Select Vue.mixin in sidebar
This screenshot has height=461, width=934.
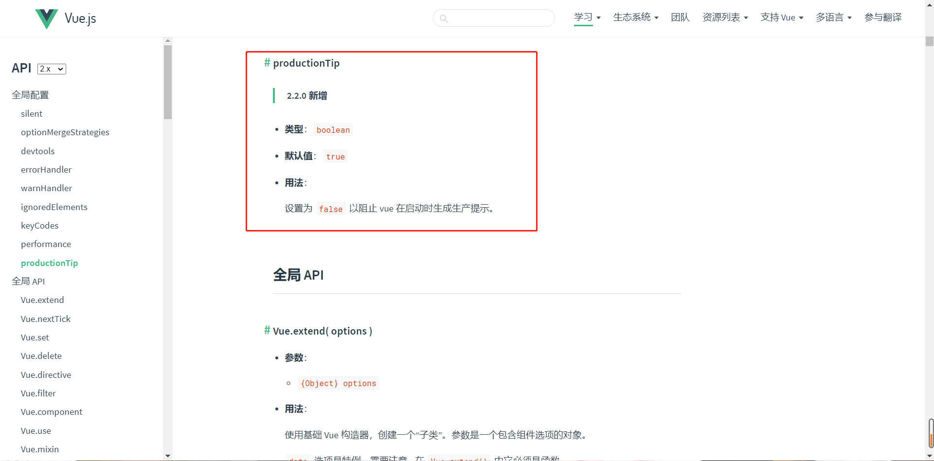coord(40,449)
